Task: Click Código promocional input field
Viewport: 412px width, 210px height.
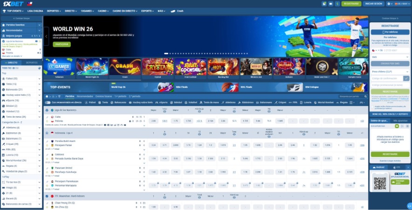Action: (x=390, y=85)
